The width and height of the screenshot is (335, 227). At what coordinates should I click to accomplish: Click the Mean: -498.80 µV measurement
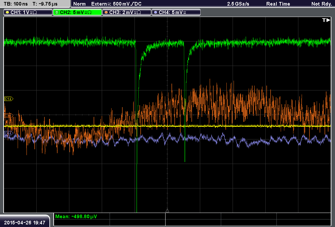[x=76, y=217]
